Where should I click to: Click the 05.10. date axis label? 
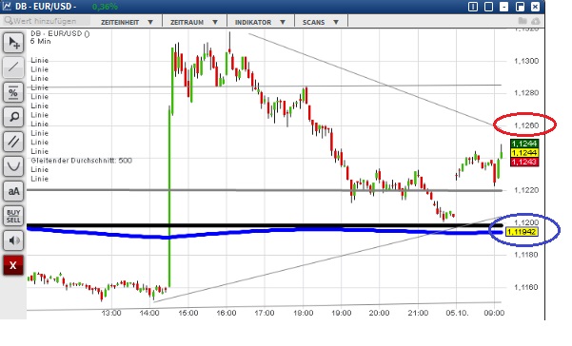457,313
